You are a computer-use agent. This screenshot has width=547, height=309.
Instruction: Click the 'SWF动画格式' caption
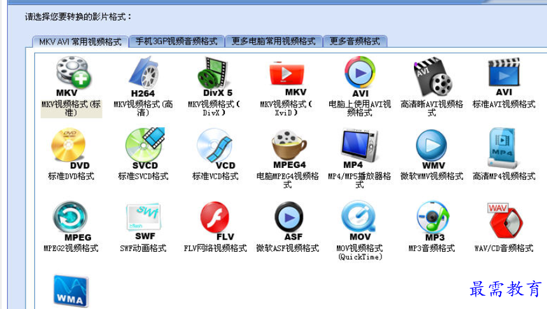(143, 249)
